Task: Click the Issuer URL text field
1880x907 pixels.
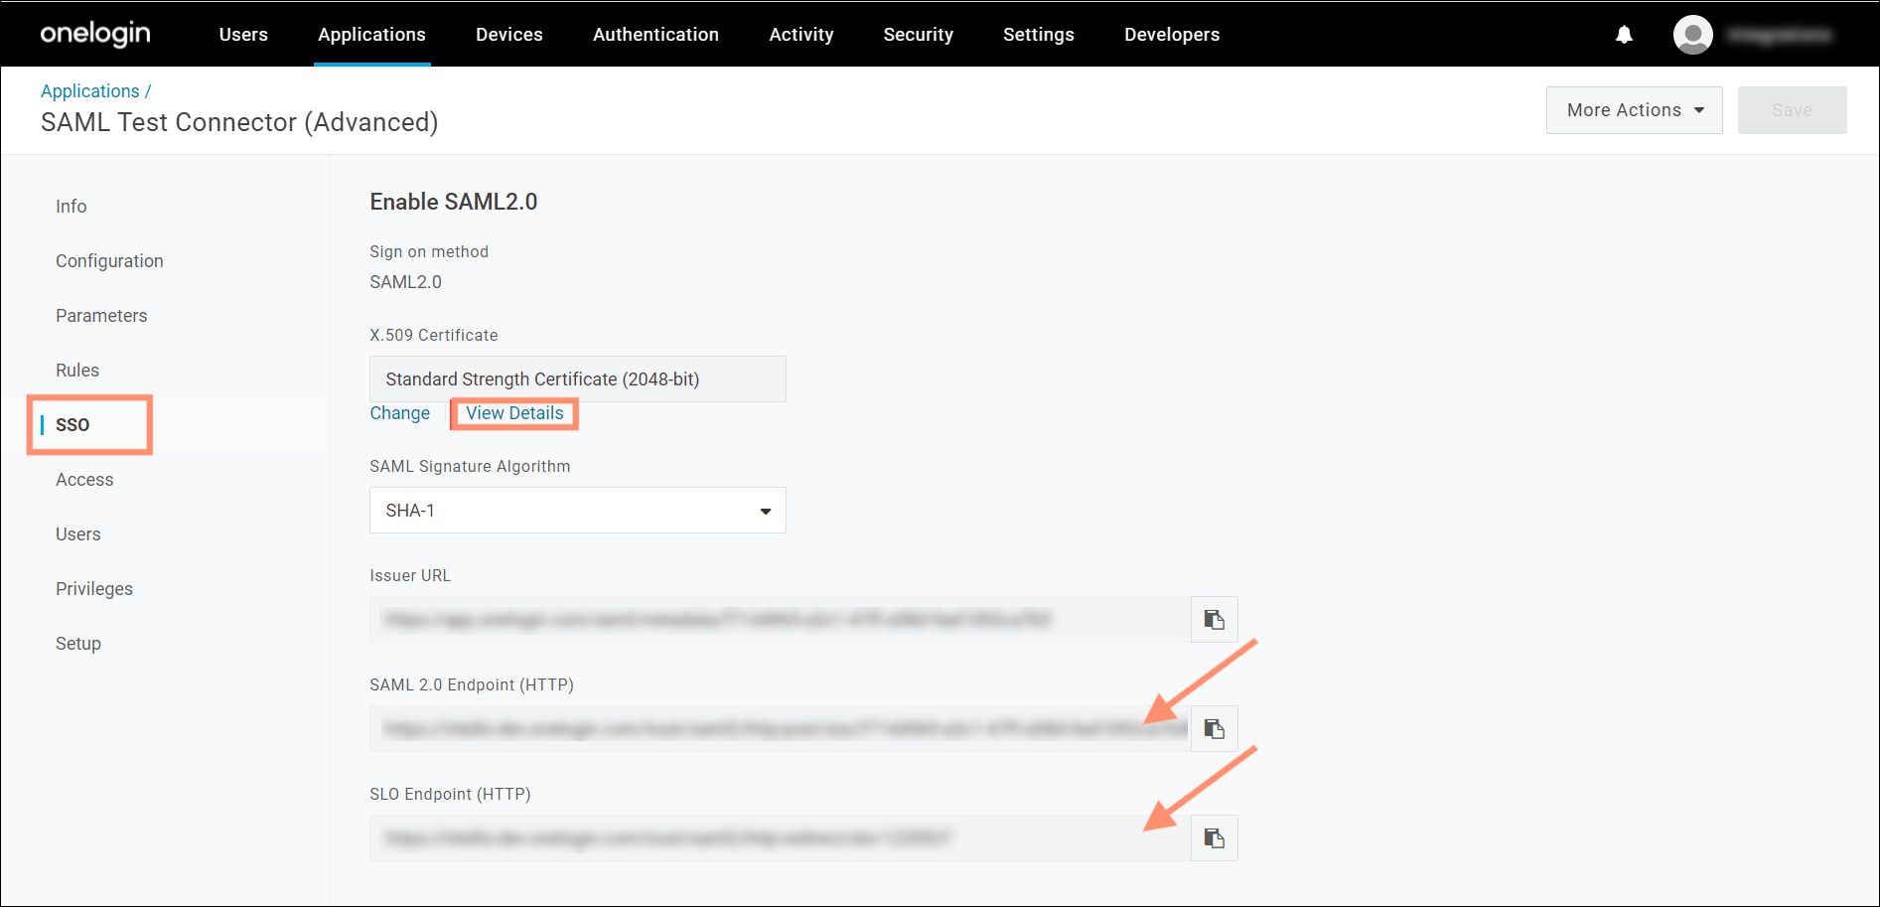Action: (780, 620)
